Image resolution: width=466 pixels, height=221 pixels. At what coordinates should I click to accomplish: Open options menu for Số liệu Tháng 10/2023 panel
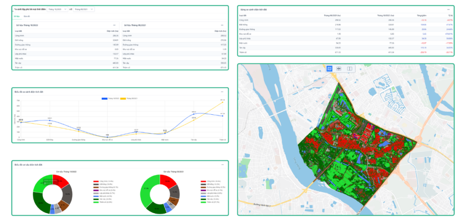tap(114, 25)
